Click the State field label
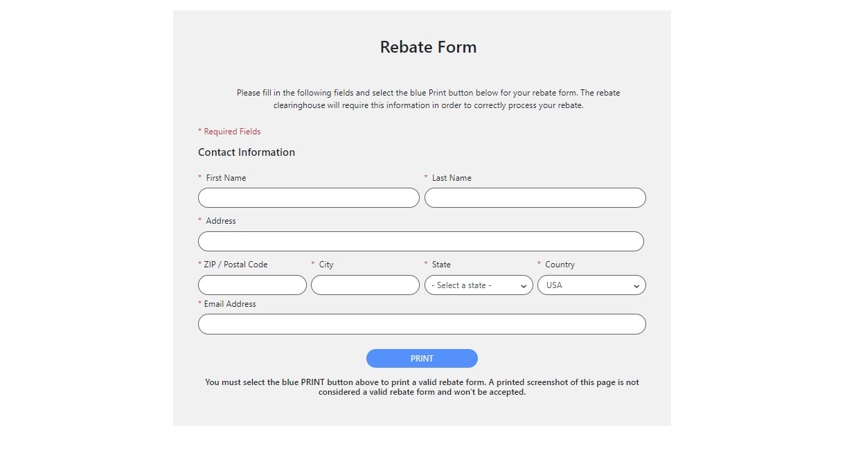The width and height of the screenshot is (856, 455). point(440,264)
